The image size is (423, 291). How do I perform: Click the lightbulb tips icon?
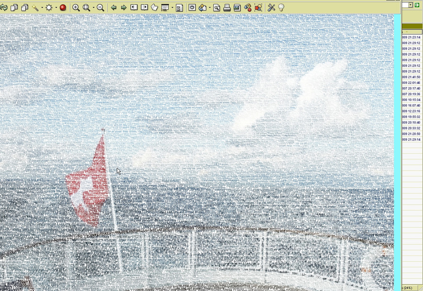click(281, 7)
